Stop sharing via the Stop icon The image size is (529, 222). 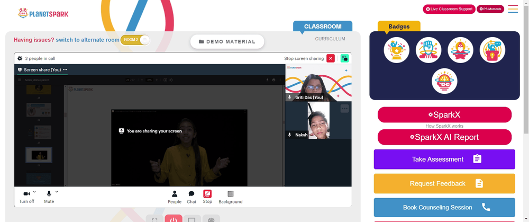tap(207, 197)
